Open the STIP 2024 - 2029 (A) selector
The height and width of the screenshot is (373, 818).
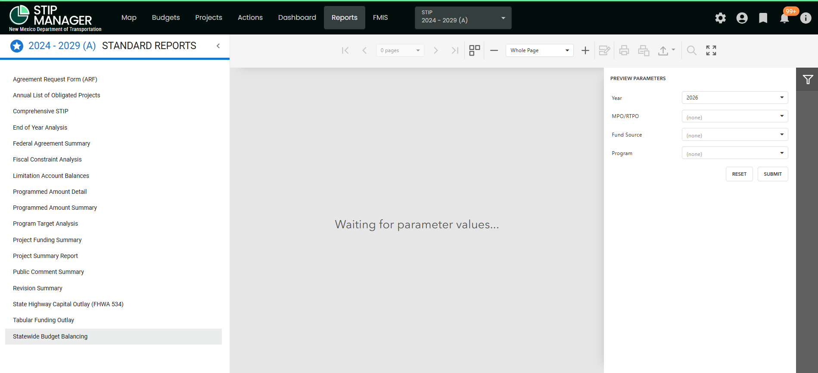tap(463, 18)
